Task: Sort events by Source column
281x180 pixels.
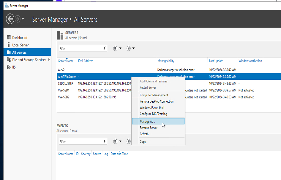Action: (x=97, y=154)
